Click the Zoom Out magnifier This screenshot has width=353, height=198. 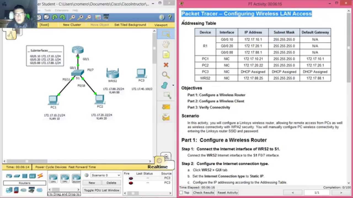[88, 17]
